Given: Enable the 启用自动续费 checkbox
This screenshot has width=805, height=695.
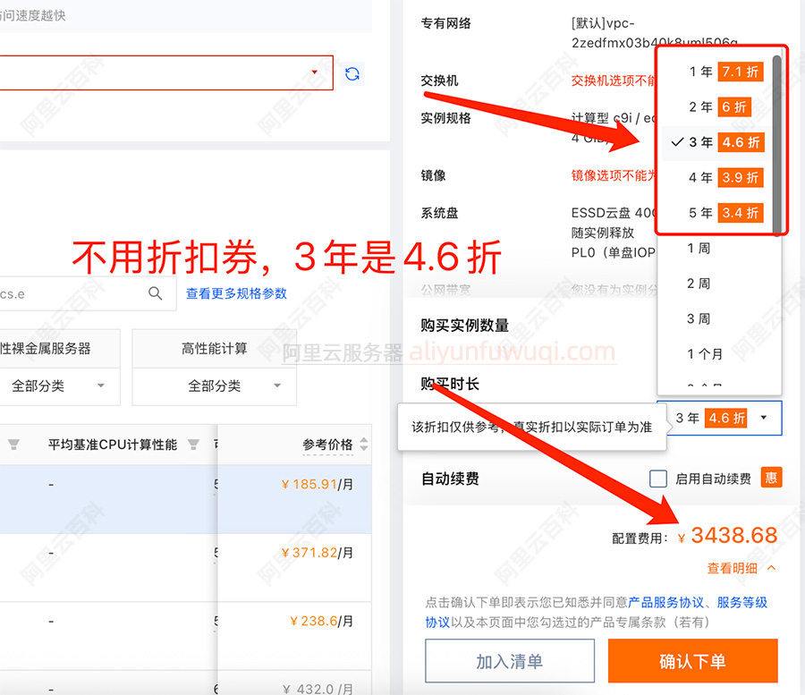Looking at the screenshot, I should (659, 477).
